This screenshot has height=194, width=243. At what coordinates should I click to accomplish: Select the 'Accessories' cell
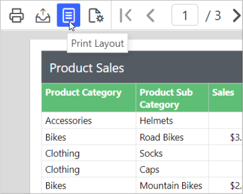(x=89, y=120)
